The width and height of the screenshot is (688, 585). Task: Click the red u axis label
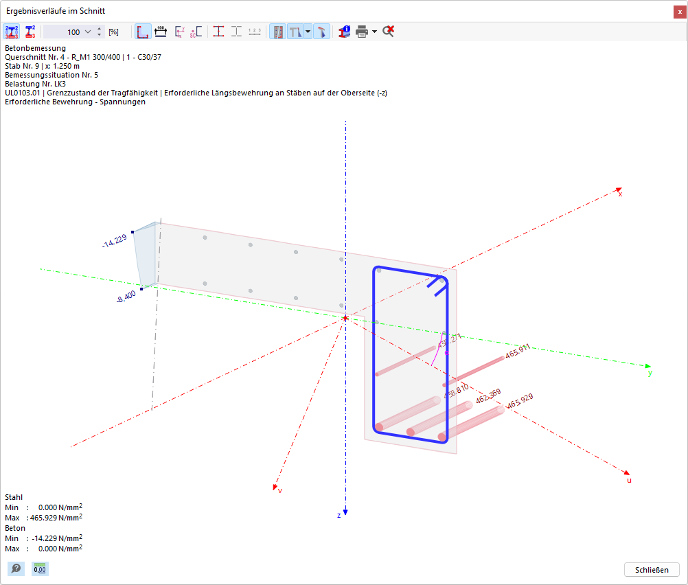(629, 480)
